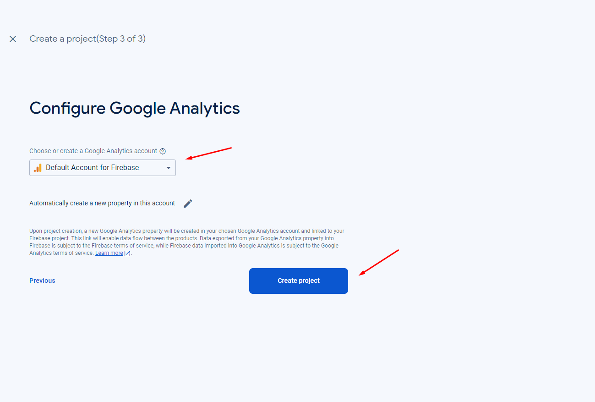The height and width of the screenshot is (402, 595).
Task: Close the Create a project wizard
Action: click(x=13, y=39)
